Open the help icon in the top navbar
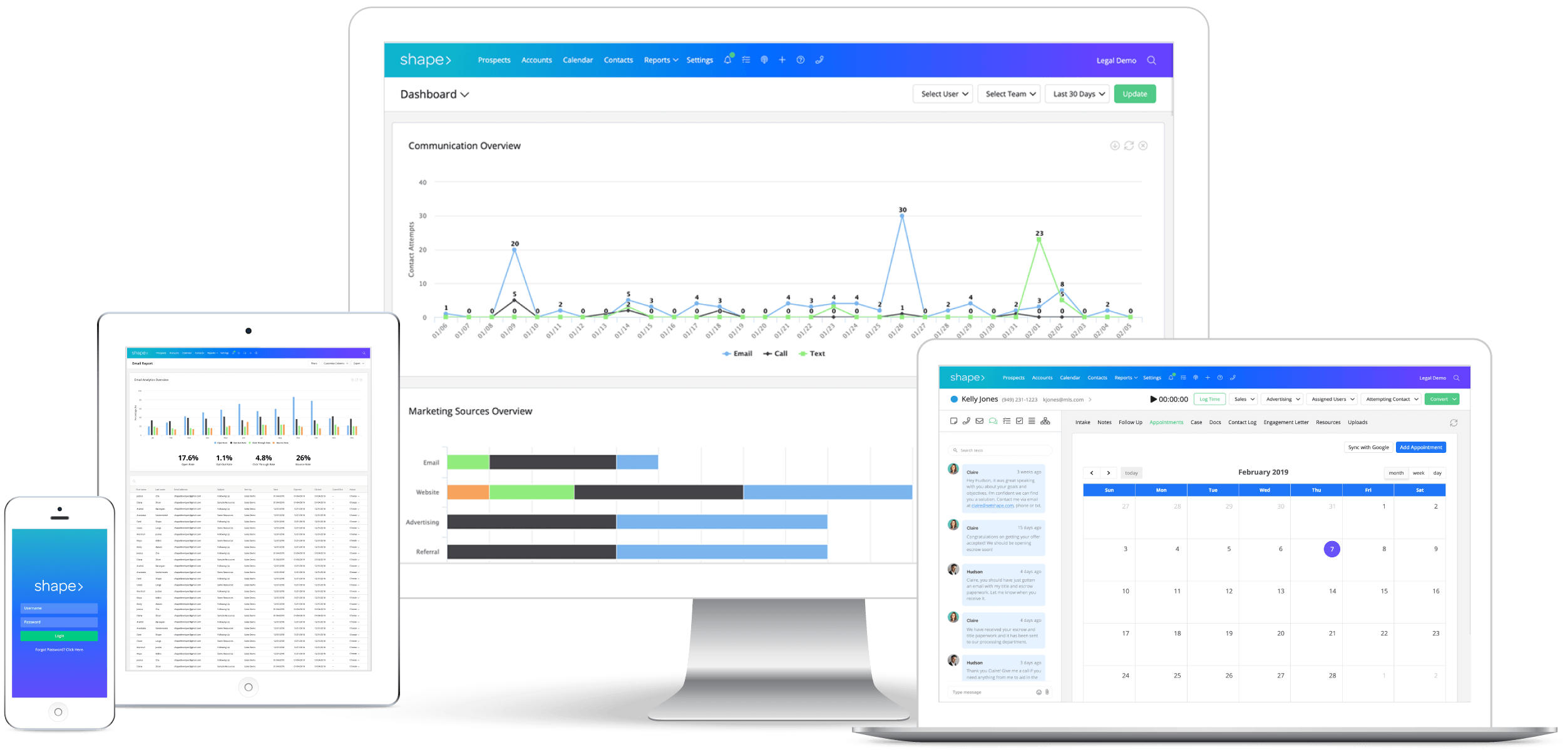The height and width of the screenshot is (750, 1565). 800,60
